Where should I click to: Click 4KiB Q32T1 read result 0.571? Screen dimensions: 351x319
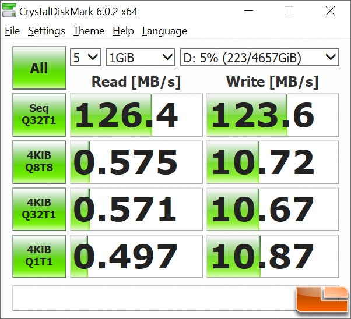point(136,209)
